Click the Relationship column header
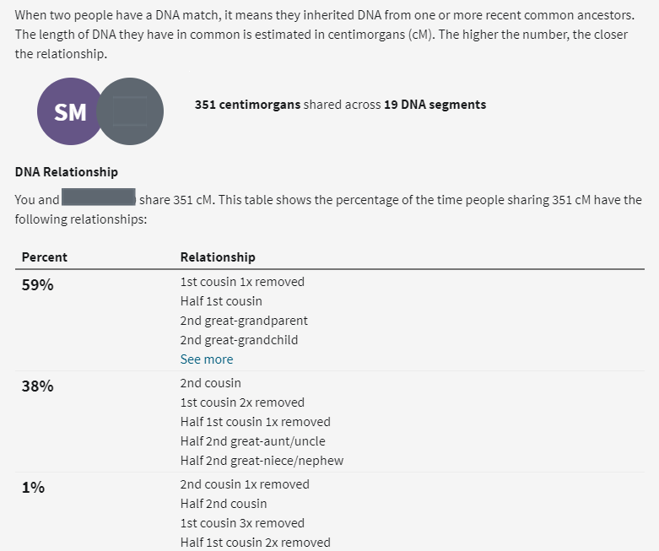 tap(218, 257)
